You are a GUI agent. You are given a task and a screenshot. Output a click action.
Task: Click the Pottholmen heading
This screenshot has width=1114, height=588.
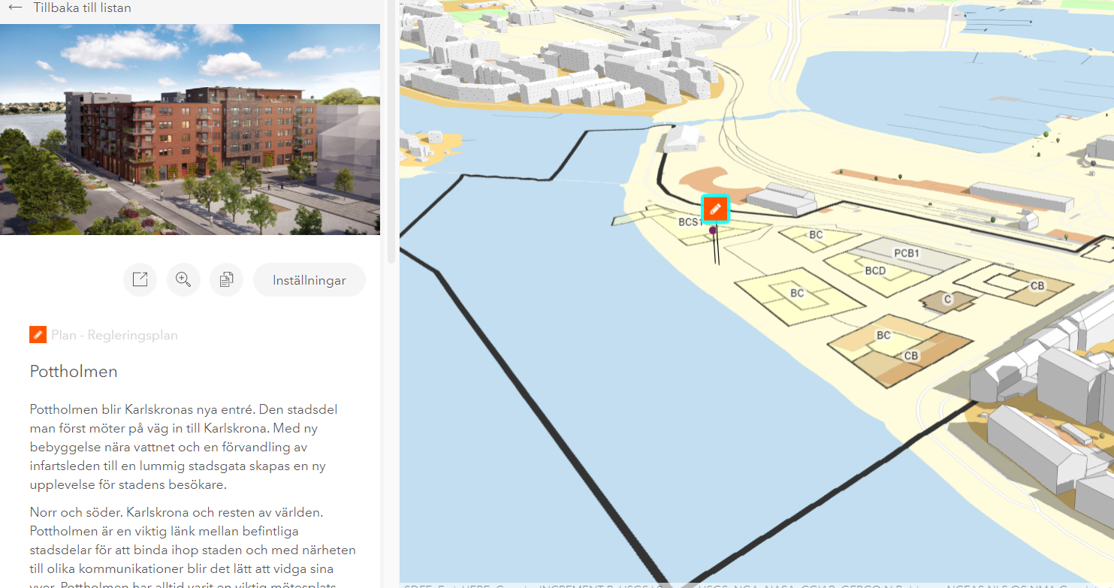pyautogui.click(x=74, y=371)
